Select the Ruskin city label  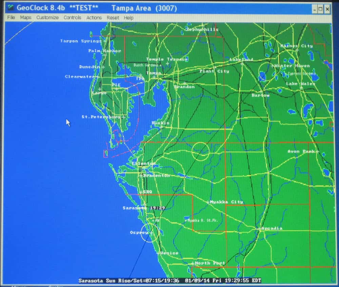(160, 123)
